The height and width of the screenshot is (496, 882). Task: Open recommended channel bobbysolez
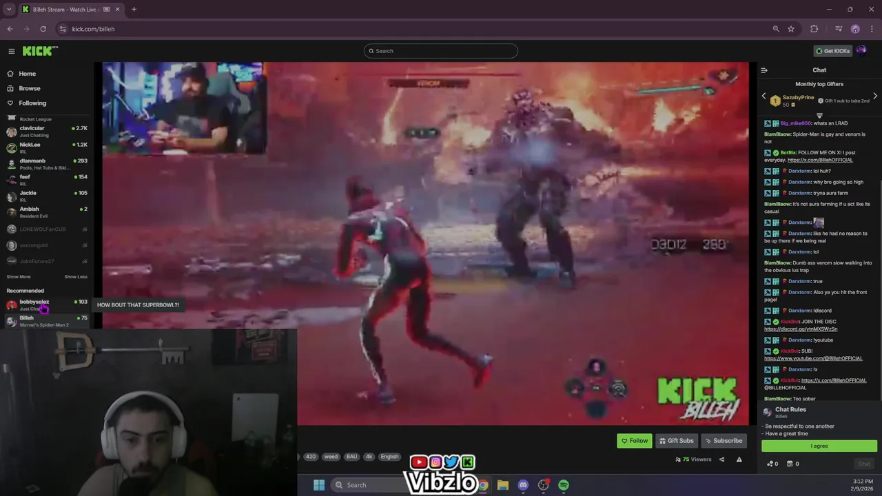tap(47, 304)
